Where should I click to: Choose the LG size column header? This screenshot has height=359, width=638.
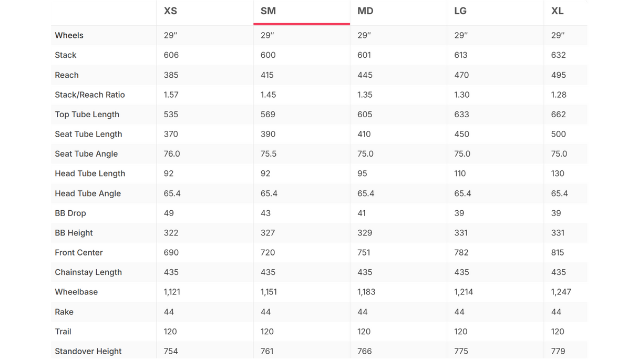coord(460,11)
